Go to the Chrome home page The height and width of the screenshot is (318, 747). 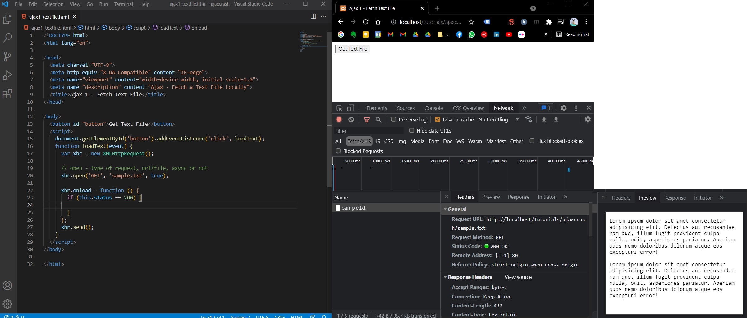378,22
